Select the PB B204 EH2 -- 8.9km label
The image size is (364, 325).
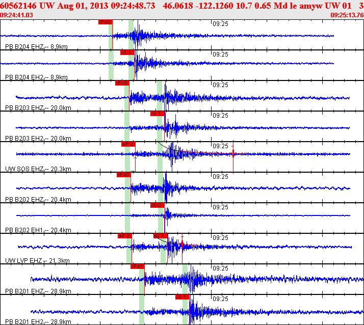click(x=36, y=77)
